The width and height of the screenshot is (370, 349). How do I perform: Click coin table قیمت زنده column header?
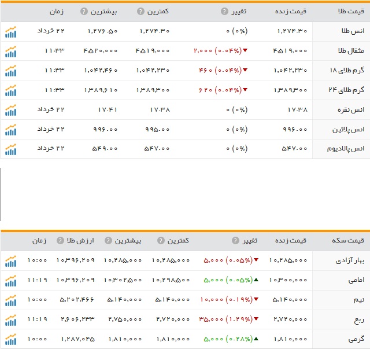[291, 241]
